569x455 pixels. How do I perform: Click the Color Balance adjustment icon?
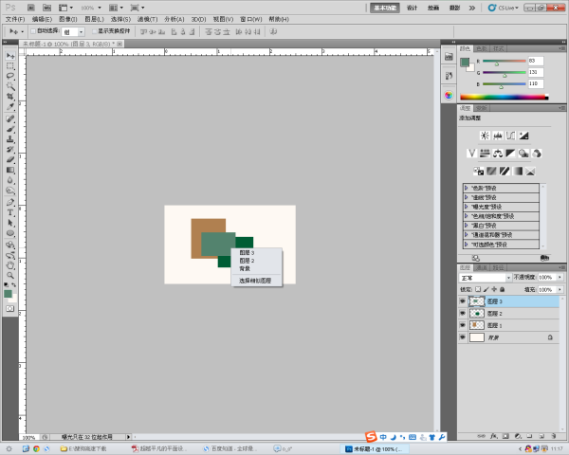click(498, 154)
